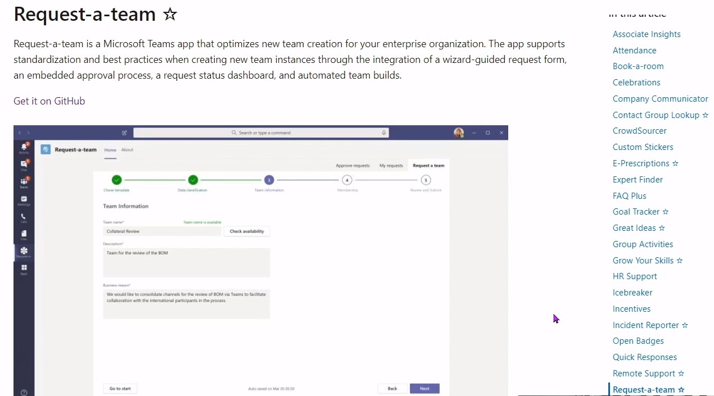Open Chat icon in Teams rail
The width and height of the screenshot is (714, 396).
(x=24, y=165)
